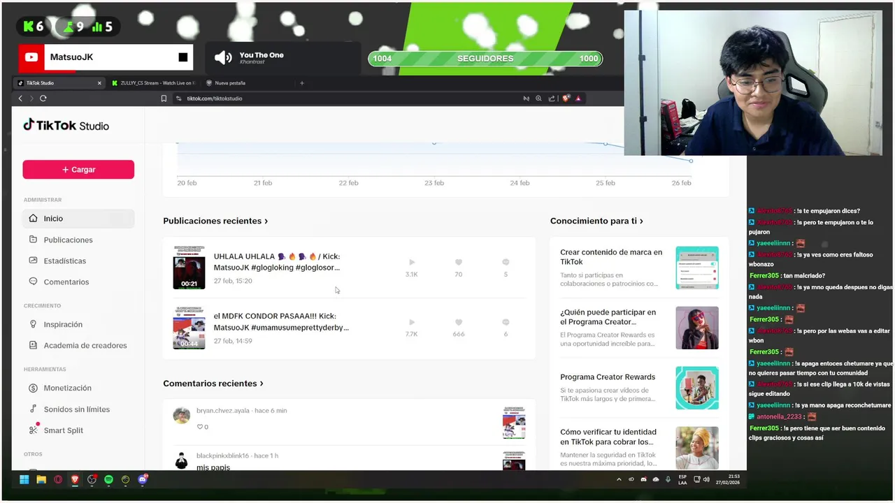The image size is (895, 503).
Task: Click the Smart Split scissors icon
Action: 33,430
